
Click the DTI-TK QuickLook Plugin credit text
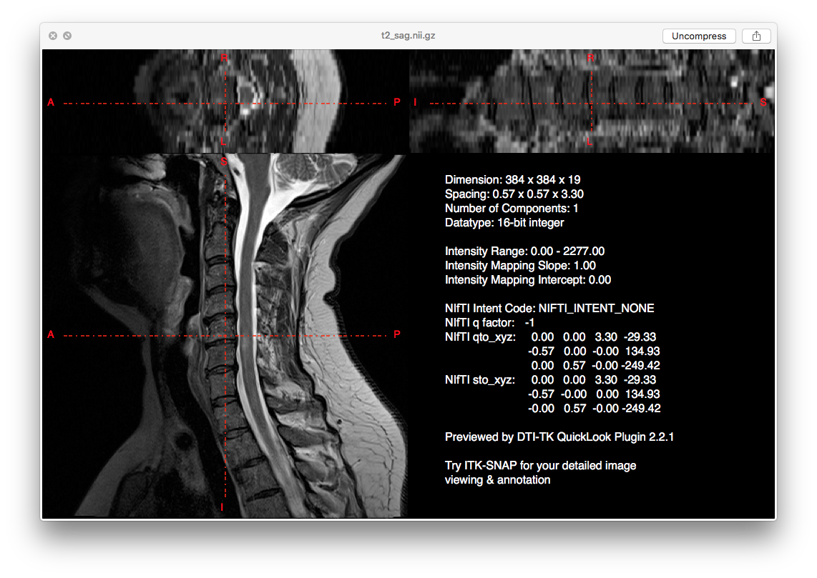click(559, 437)
